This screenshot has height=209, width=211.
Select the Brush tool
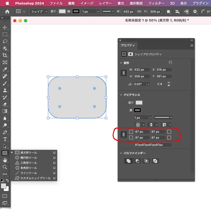pos(5,83)
